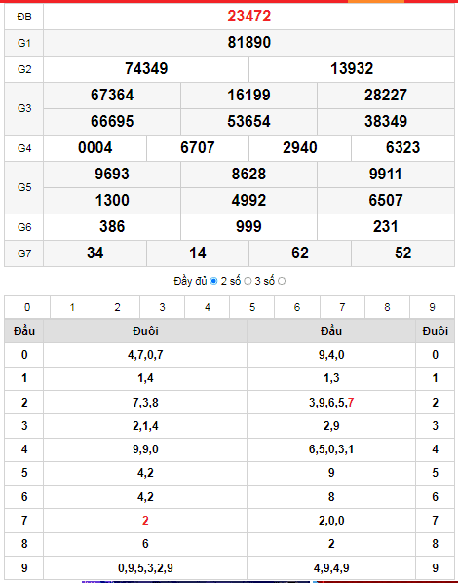Click digit filter tab 7
This screenshot has width=458, height=583.
click(342, 307)
